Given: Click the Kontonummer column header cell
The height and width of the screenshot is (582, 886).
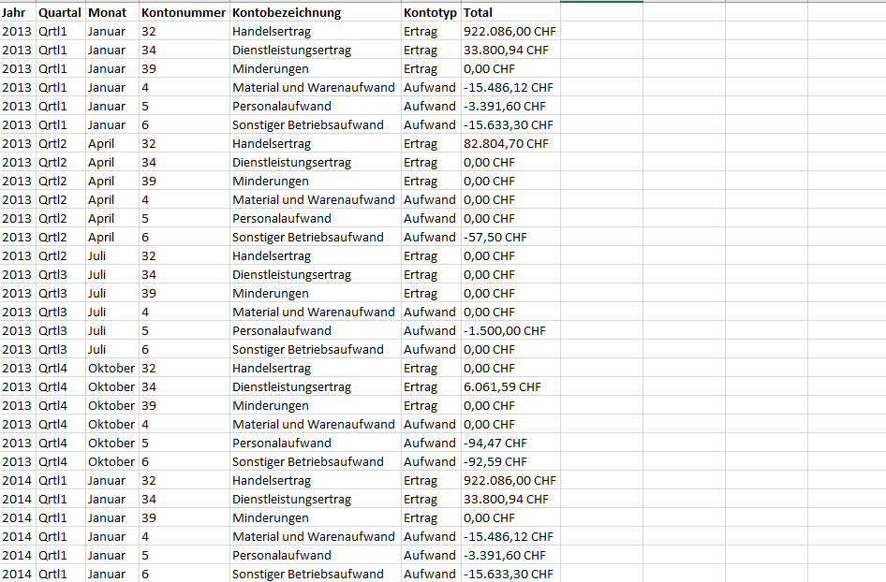Looking at the screenshot, I should [184, 13].
